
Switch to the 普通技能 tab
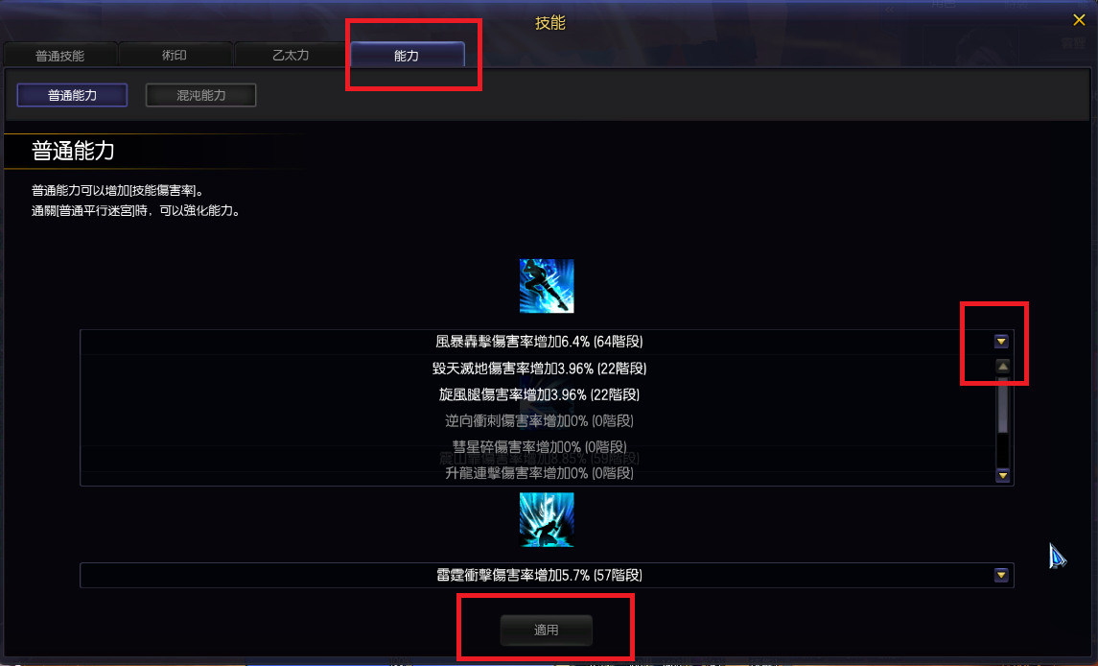tap(60, 56)
